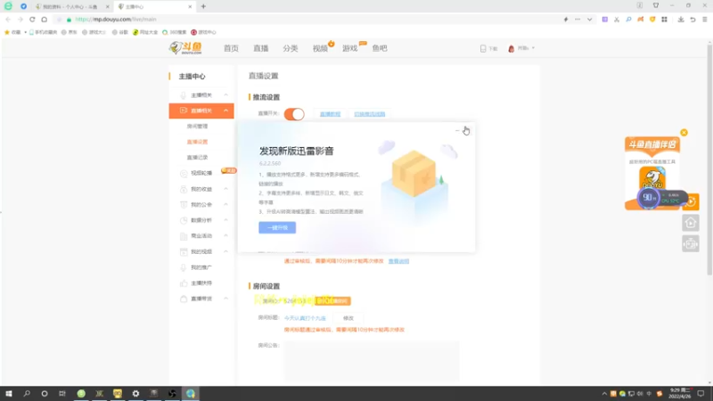713x401 pixels.
Task: Open the 直播 navigation tab
Action: pyautogui.click(x=260, y=48)
